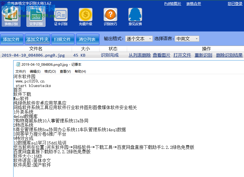The width and height of the screenshot is (244, 177).
Task: Click the 清空列表 clear list button
Action: 87,39
